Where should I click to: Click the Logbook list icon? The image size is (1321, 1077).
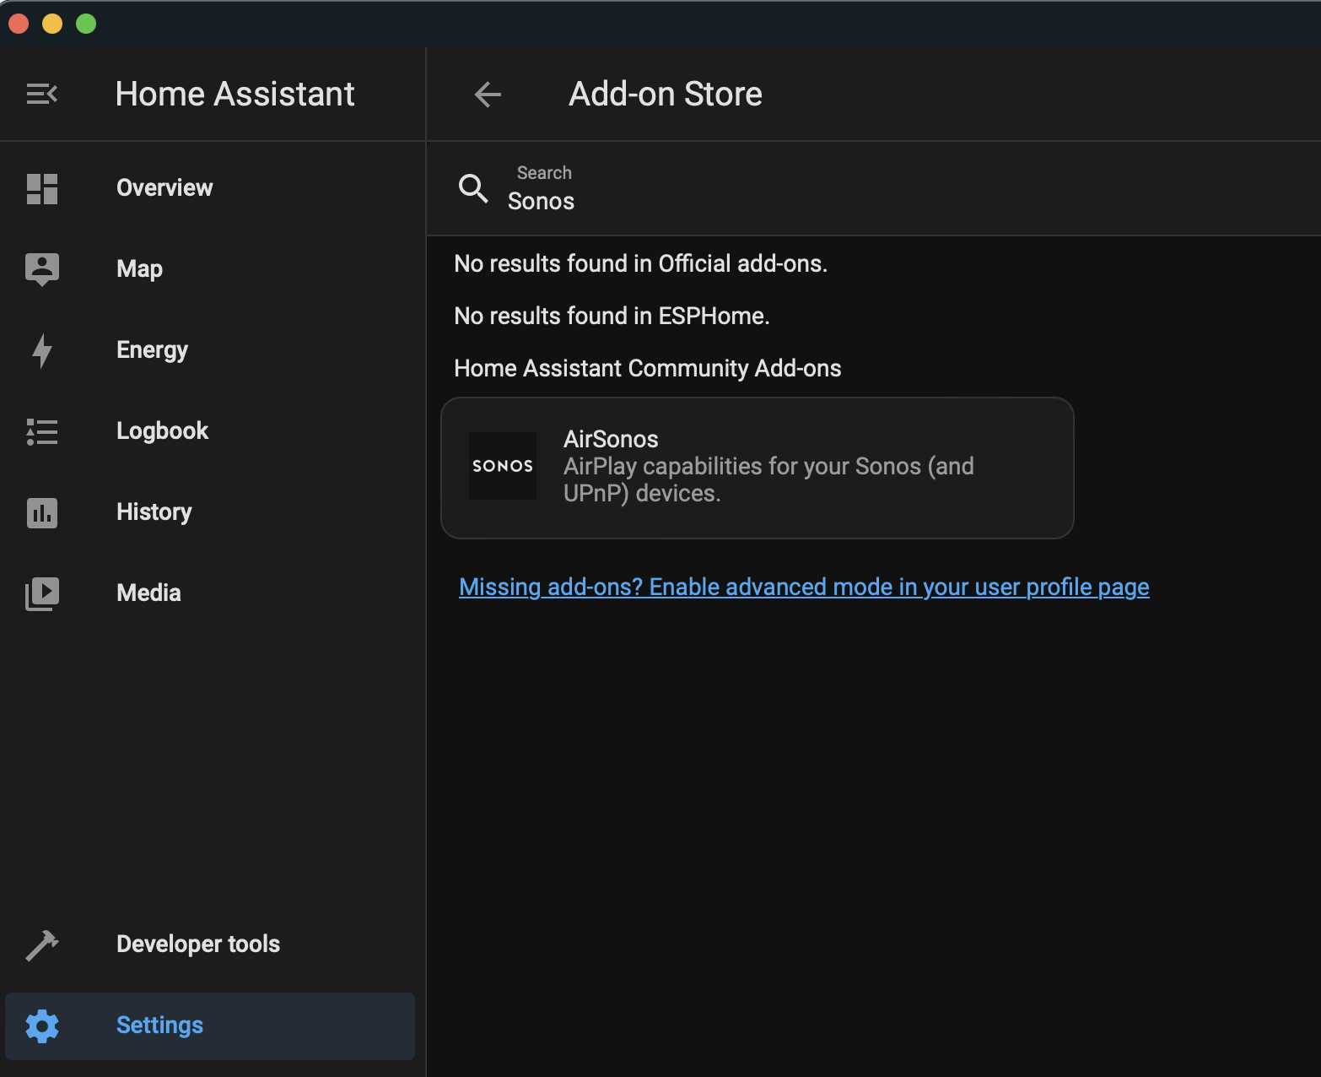click(x=42, y=431)
